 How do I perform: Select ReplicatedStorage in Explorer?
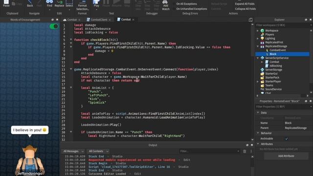tap(276, 46)
